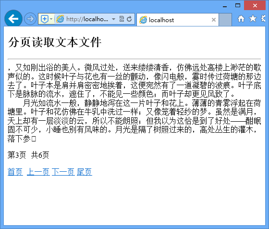Close the localhost tab
269x229 pixels.
pyautogui.click(x=214, y=20)
